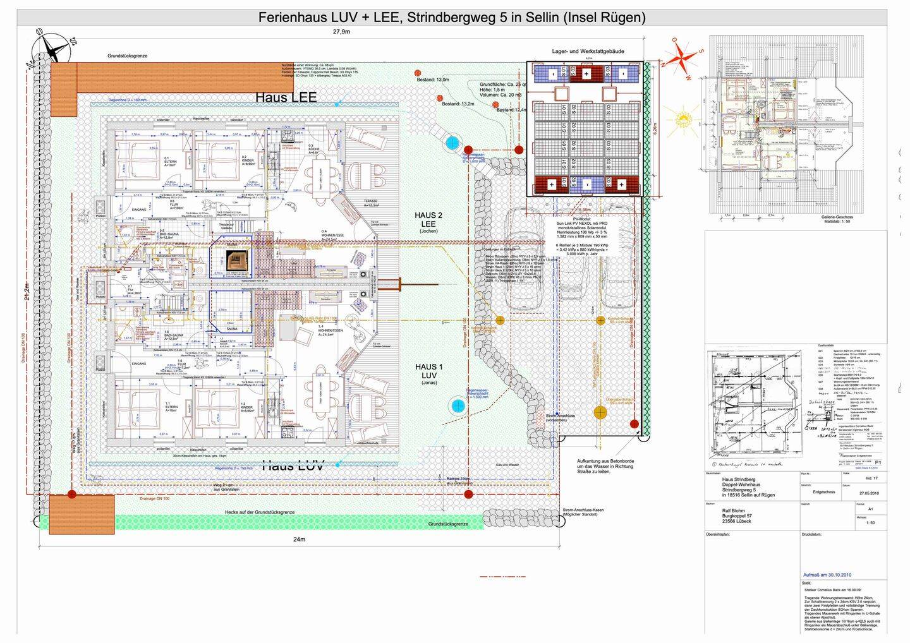Click the Ferienhaus LUV + LEE title bar

[452, 18]
